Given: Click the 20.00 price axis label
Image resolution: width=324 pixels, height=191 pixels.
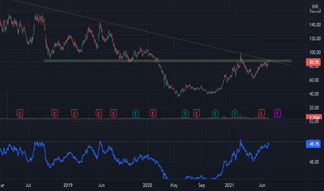Looking at the screenshot, I should coord(314,108).
